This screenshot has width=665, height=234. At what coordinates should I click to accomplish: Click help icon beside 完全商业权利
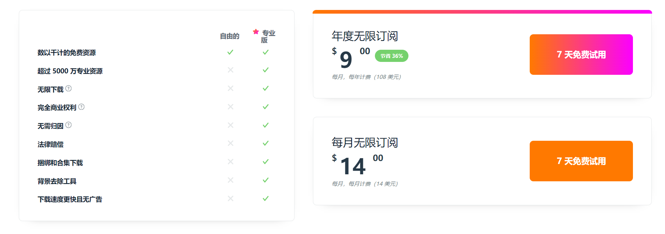tap(81, 107)
